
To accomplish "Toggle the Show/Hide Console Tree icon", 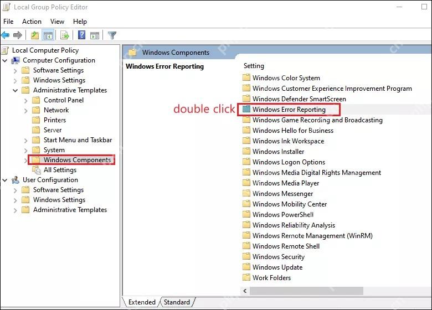I will 48,35.
